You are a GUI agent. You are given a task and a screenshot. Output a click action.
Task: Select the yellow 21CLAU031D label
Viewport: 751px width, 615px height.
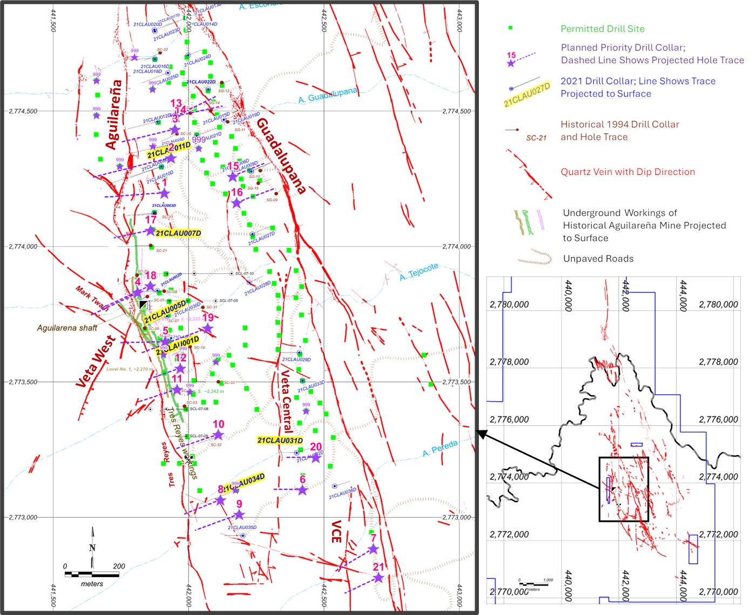point(280,441)
